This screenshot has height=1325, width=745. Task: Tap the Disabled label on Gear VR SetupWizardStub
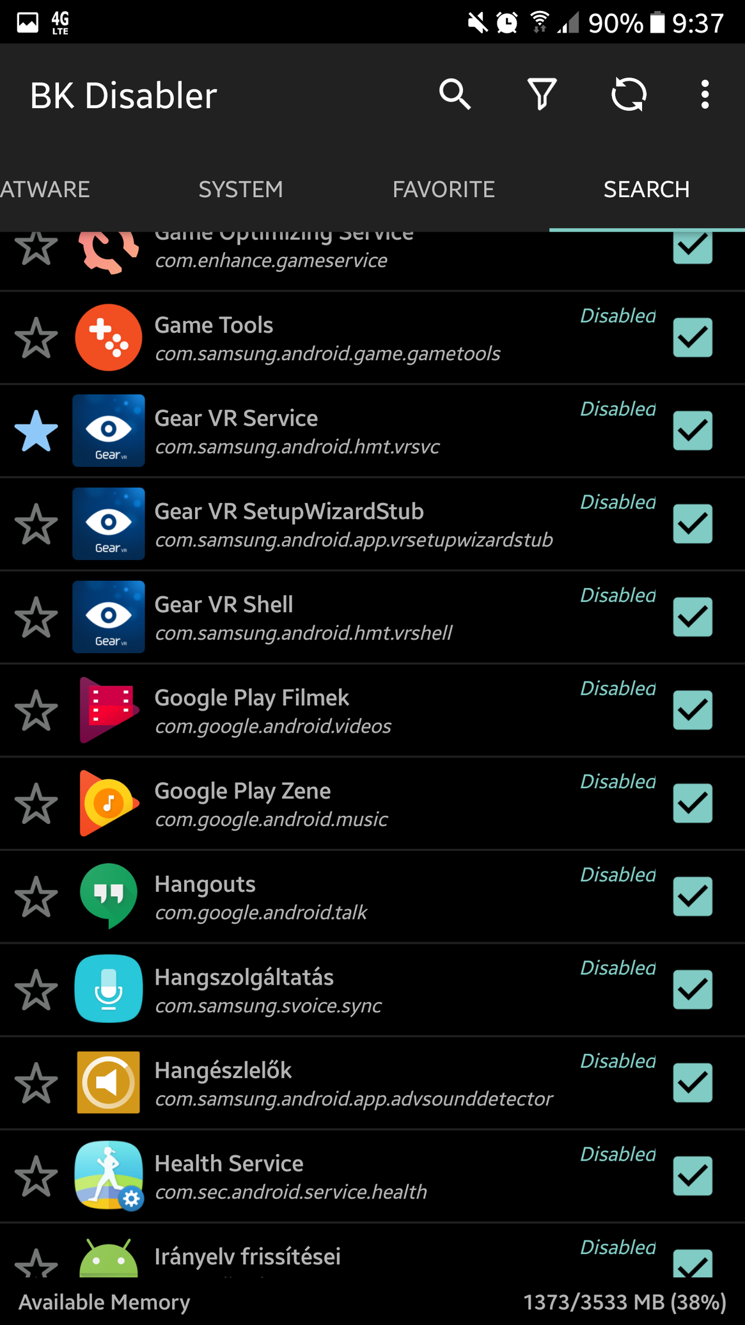[618, 502]
